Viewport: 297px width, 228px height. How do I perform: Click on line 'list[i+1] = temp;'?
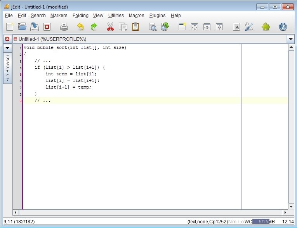pyautogui.click(x=68, y=87)
